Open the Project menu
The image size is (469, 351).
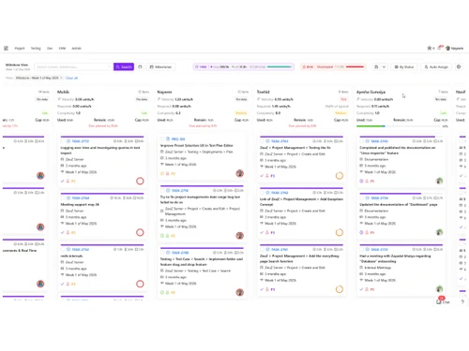coord(20,48)
